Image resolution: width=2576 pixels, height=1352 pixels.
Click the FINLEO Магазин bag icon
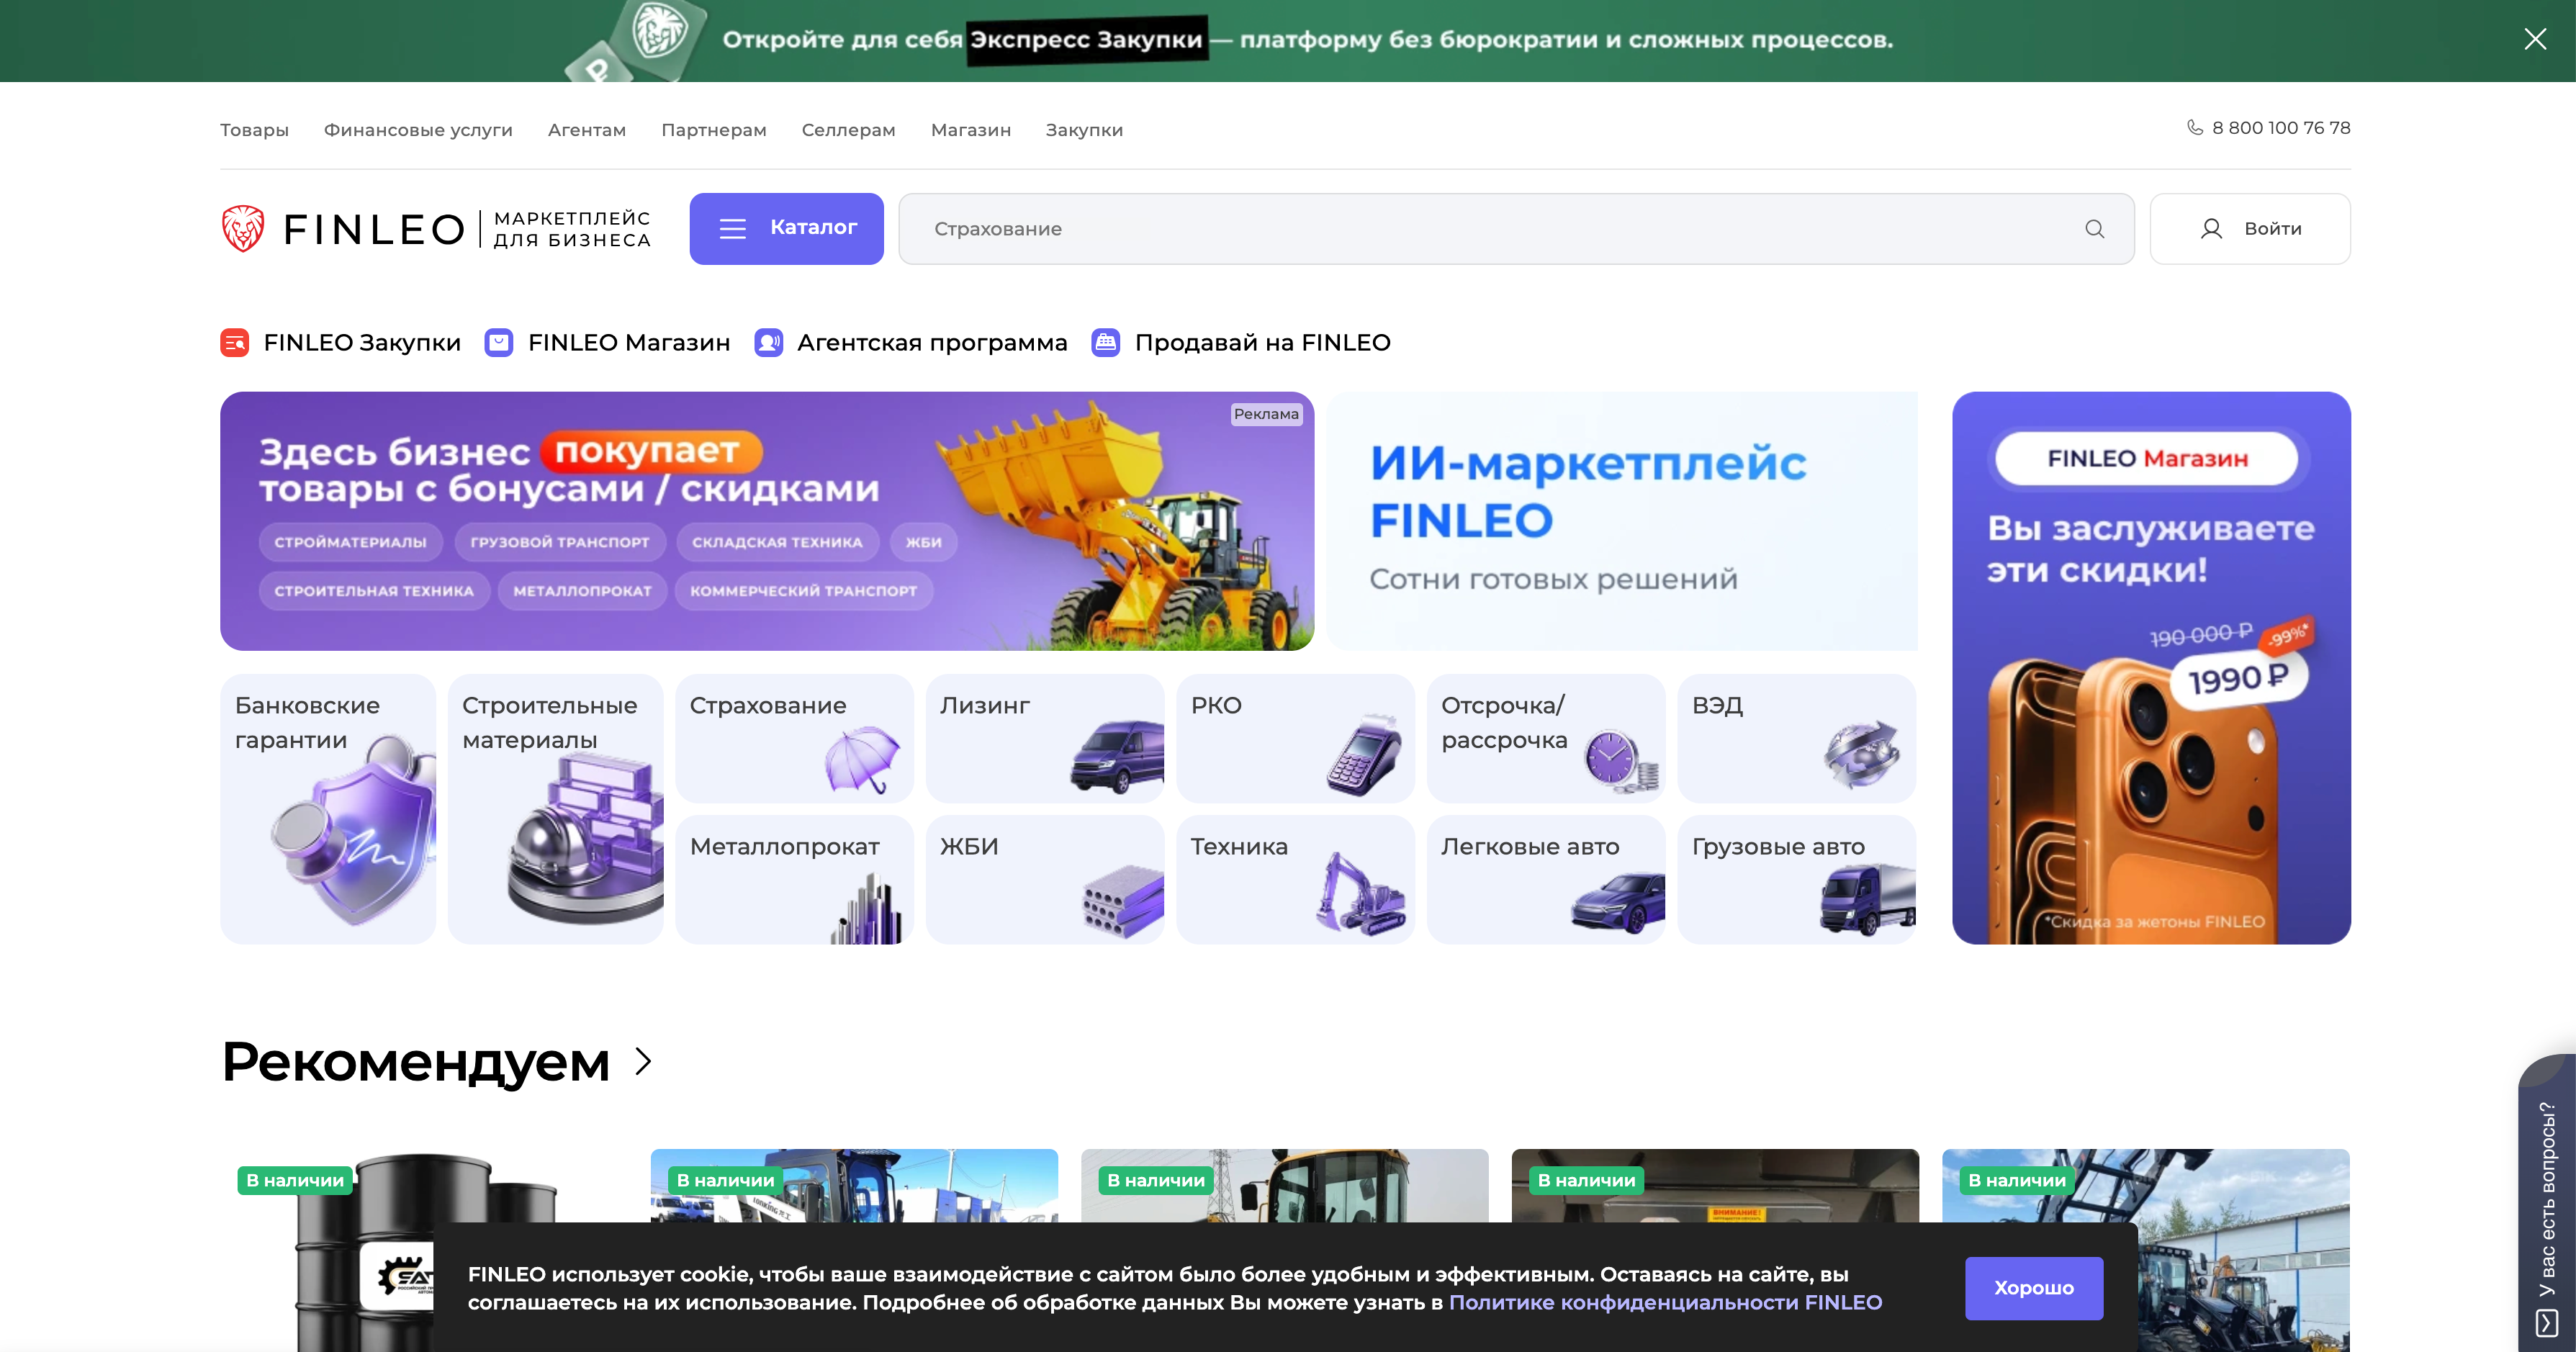tap(499, 343)
